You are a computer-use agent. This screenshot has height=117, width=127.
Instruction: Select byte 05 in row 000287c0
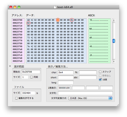(x=58, y=55)
